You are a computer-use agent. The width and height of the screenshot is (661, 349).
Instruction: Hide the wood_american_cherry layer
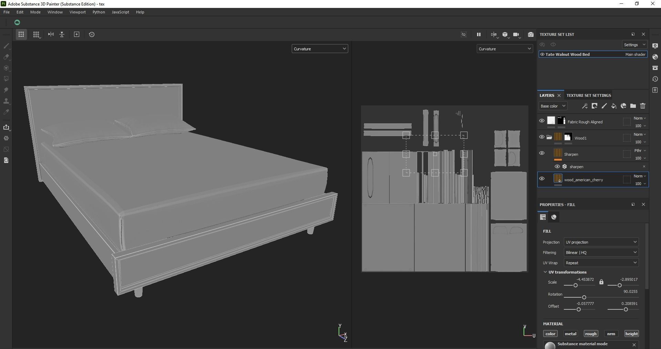point(542,178)
